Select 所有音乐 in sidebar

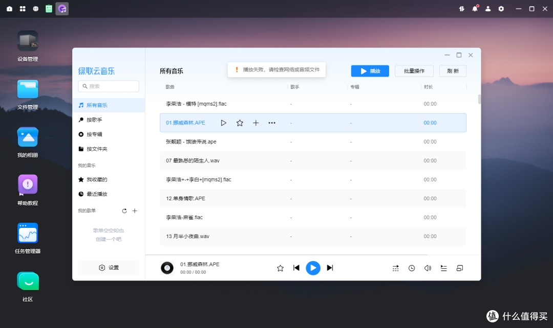pyautogui.click(x=109, y=105)
